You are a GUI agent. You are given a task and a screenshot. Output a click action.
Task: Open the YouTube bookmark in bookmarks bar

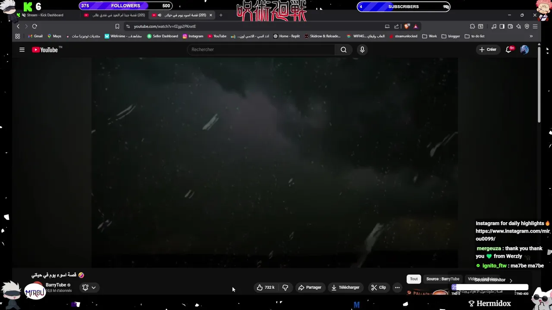tap(217, 36)
